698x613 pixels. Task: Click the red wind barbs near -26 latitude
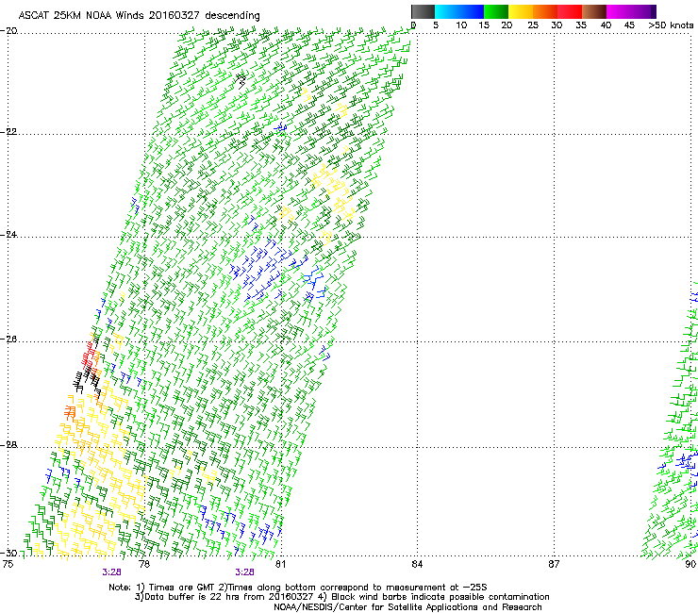89,356
